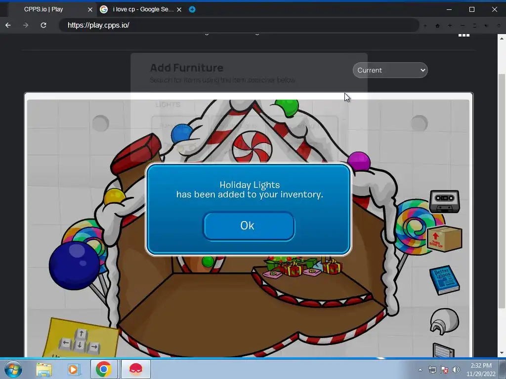506x379 pixels.
Task: Click the network icon in the tray
Action: click(x=432, y=370)
